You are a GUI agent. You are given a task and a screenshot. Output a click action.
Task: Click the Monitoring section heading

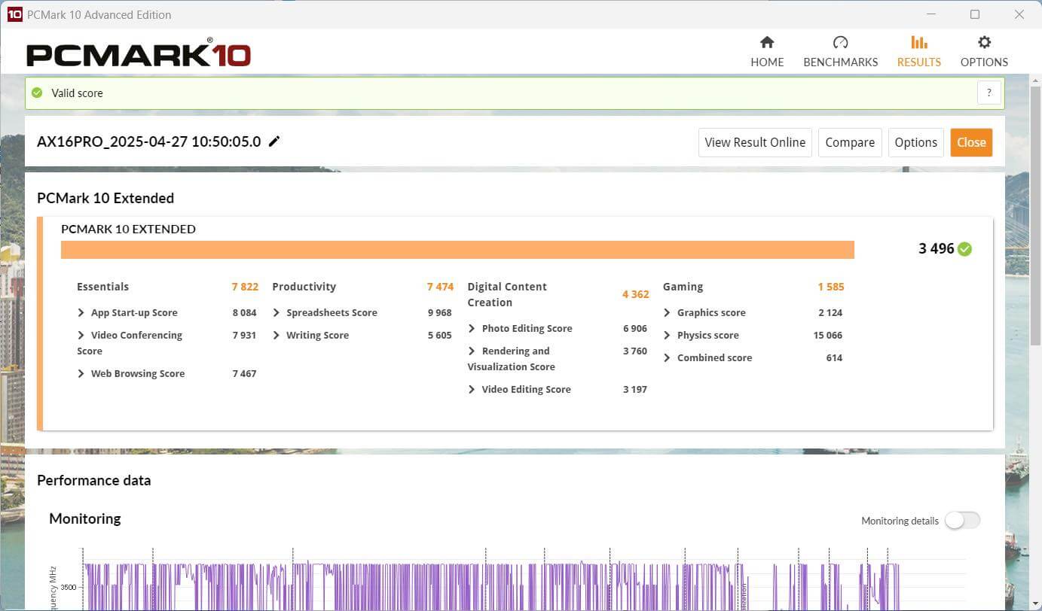click(84, 518)
